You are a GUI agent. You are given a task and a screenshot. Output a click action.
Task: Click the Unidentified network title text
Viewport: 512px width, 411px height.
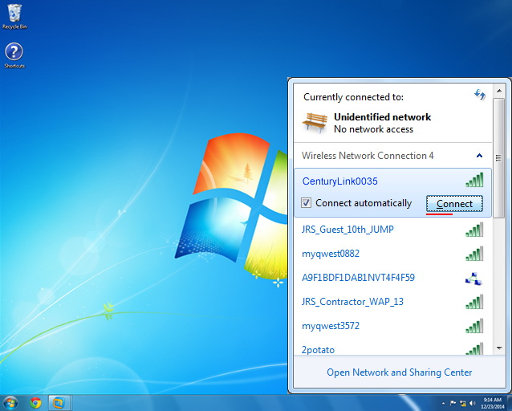click(x=382, y=117)
